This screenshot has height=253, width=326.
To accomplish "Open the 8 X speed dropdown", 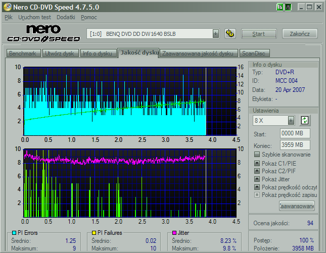I will (291, 120).
